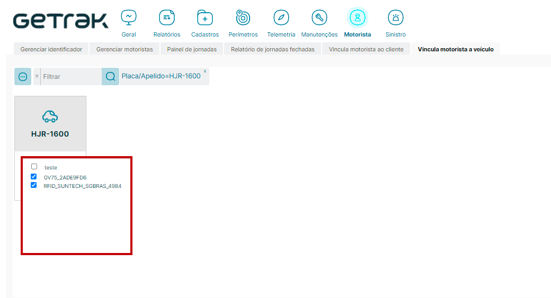Open the Relatórios reports icon
The image size is (551, 298).
point(167,18)
